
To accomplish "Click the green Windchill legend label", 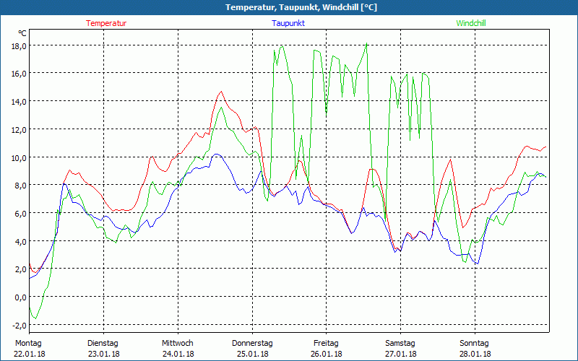I will pyautogui.click(x=471, y=23).
